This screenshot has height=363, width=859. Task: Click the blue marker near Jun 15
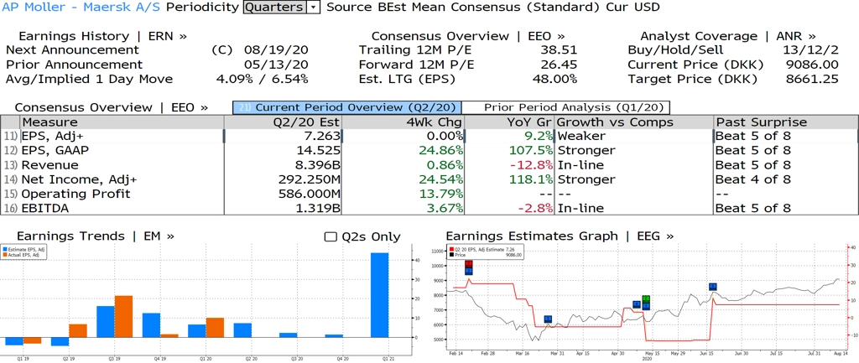pyautogui.click(x=713, y=287)
